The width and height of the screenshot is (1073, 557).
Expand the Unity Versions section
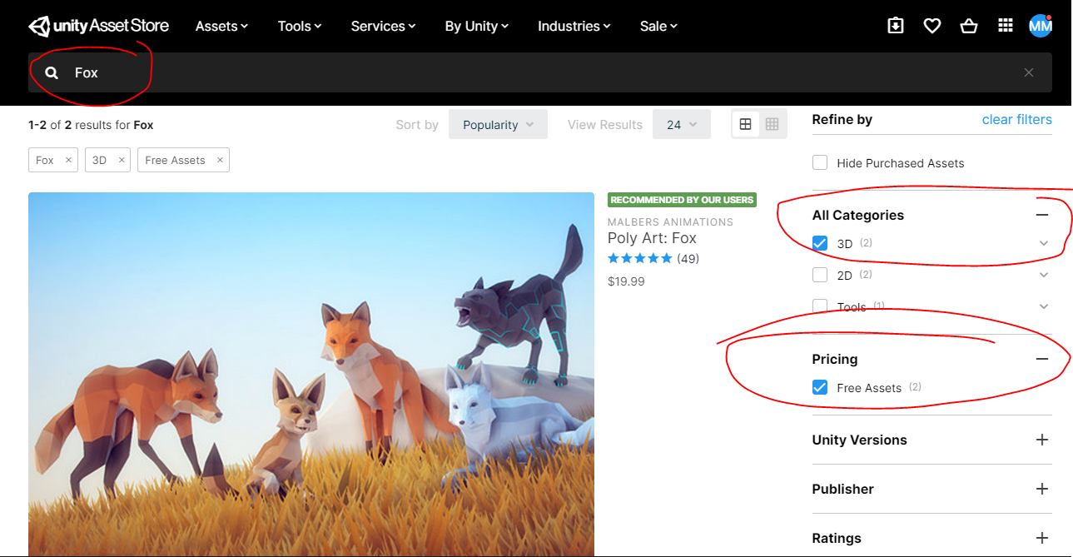[x=1042, y=440]
